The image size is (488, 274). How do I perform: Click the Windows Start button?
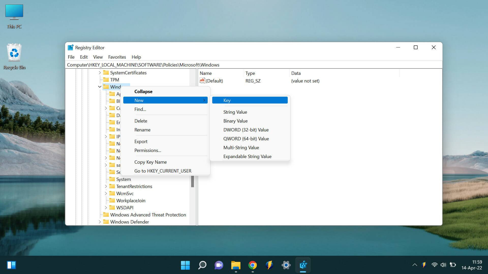coord(185,265)
